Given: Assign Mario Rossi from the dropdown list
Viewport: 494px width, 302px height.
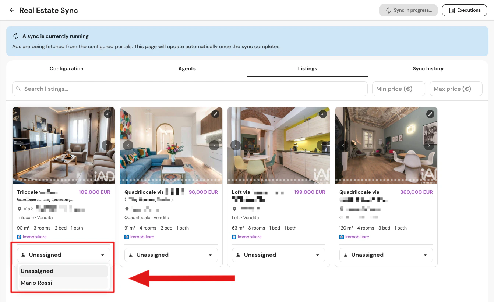Looking at the screenshot, I should pos(64,283).
